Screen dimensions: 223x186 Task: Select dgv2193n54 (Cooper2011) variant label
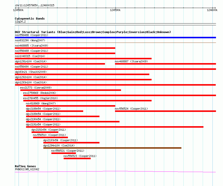click(60, 140)
